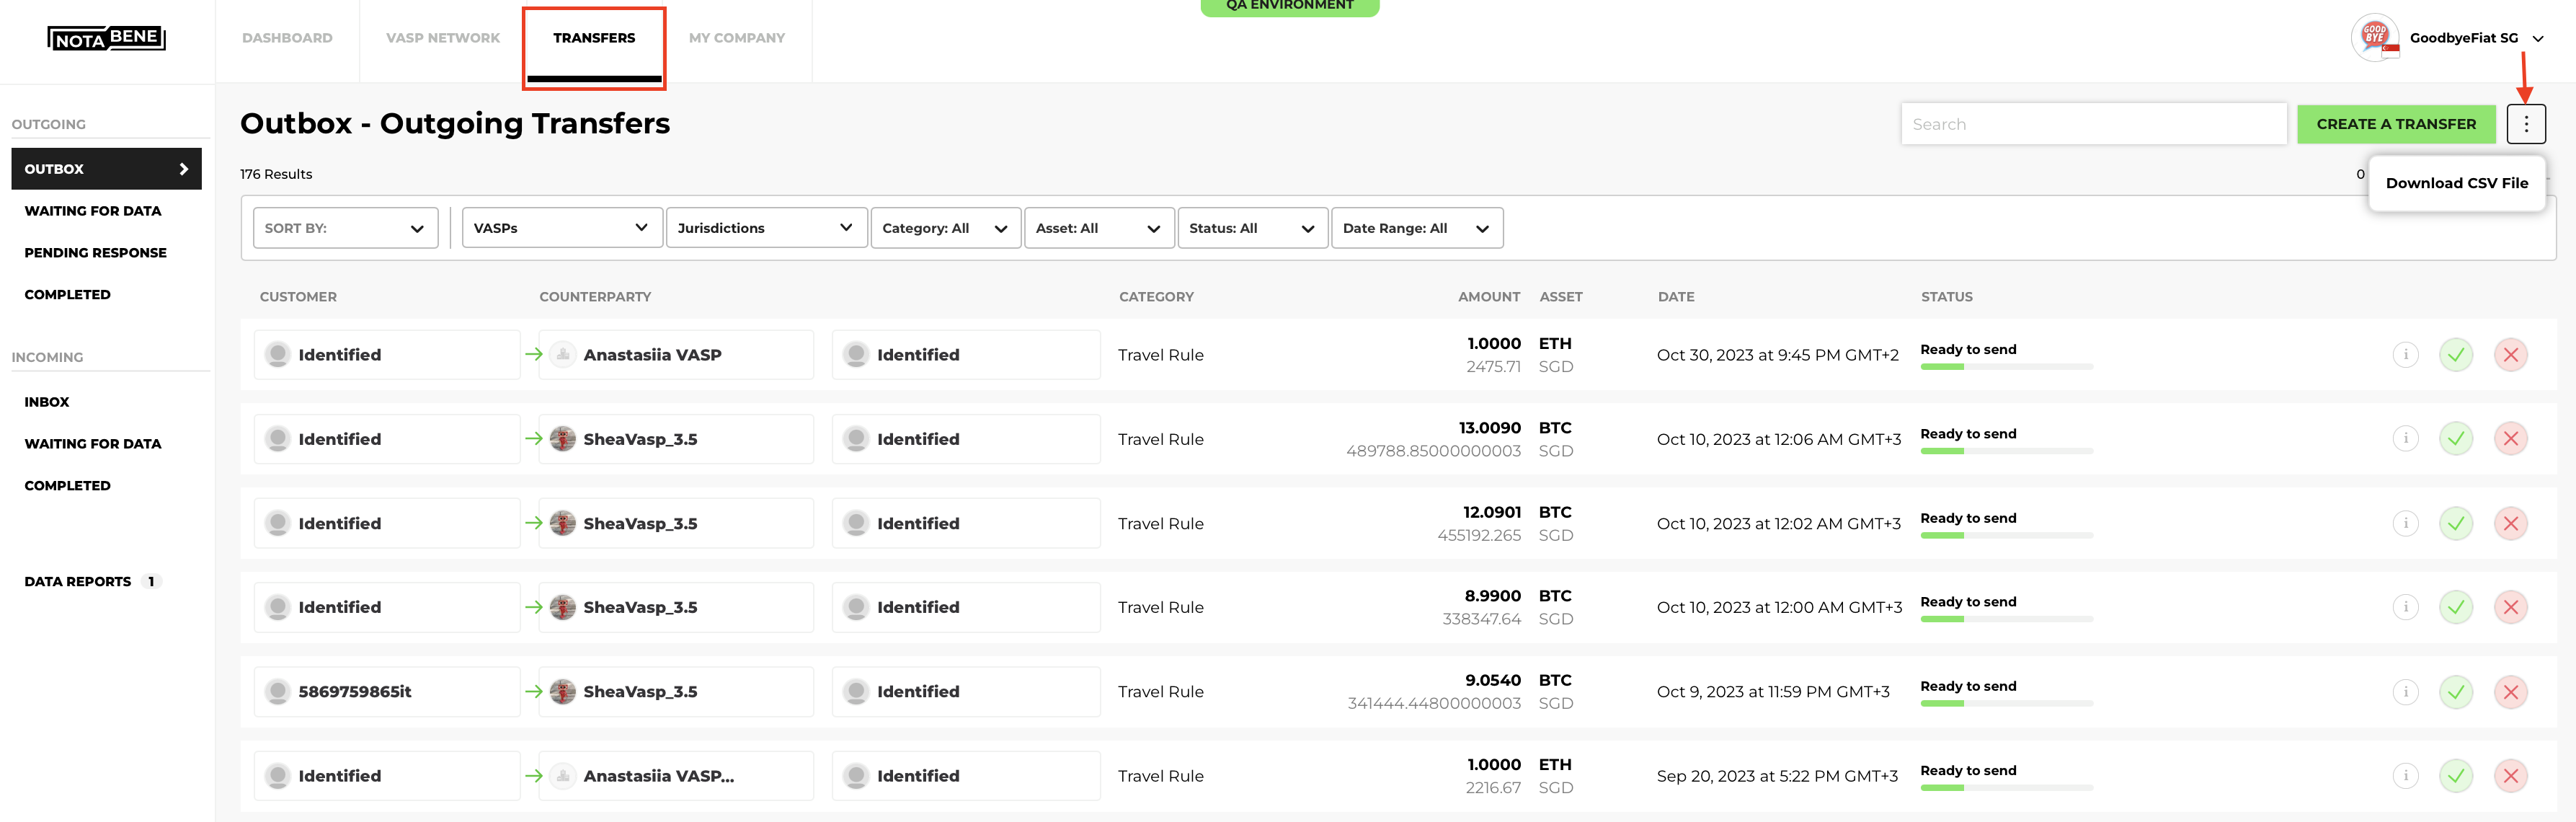Select customer 5869759865it

387,691
